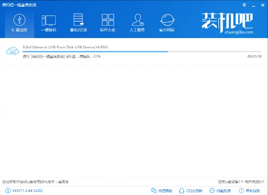Viewport: 268px width, 195px height.
Task: Join the QQ交流群 link
Action: [191, 190]
